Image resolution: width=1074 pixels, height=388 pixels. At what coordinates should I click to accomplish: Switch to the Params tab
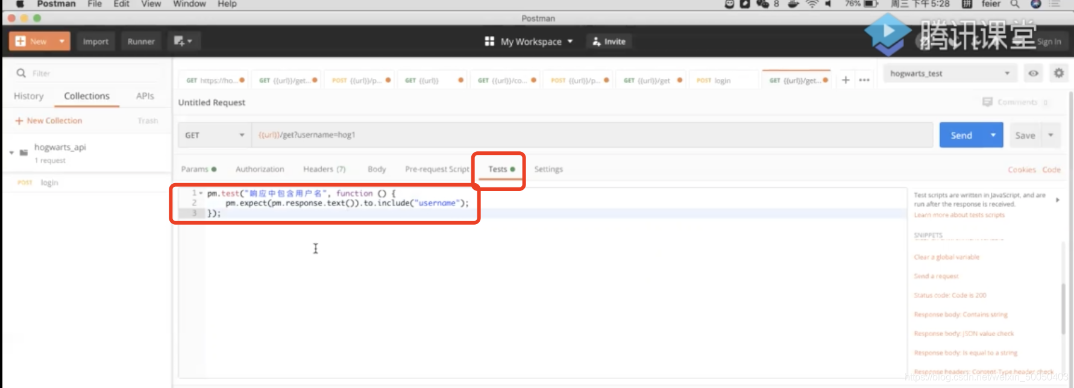tap(198, 169)
